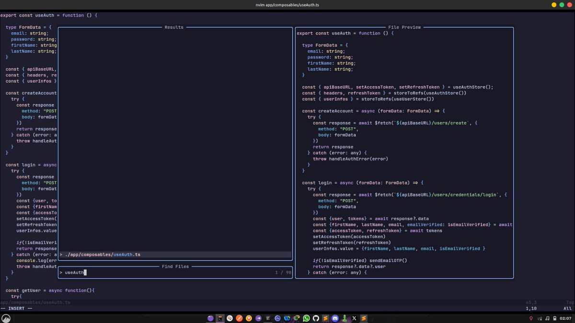Switch to the terminal taskbar icon
The image size is (575, 323).
[x=220, y=318]
